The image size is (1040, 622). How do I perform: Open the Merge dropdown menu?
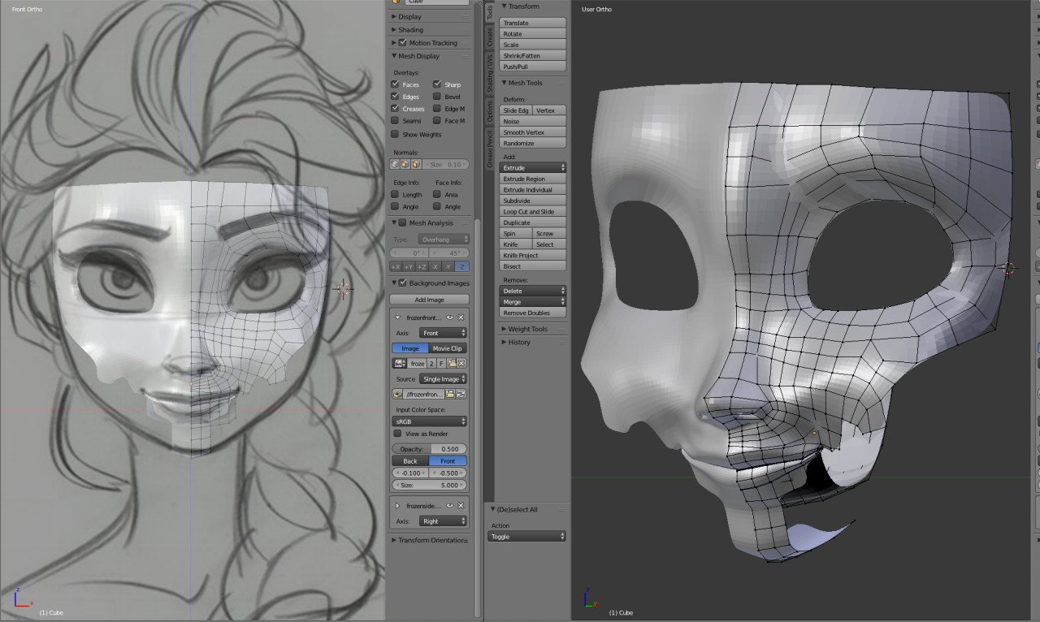(533, 302)
